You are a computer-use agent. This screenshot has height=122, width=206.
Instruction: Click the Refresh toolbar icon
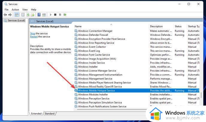(28, 15)
